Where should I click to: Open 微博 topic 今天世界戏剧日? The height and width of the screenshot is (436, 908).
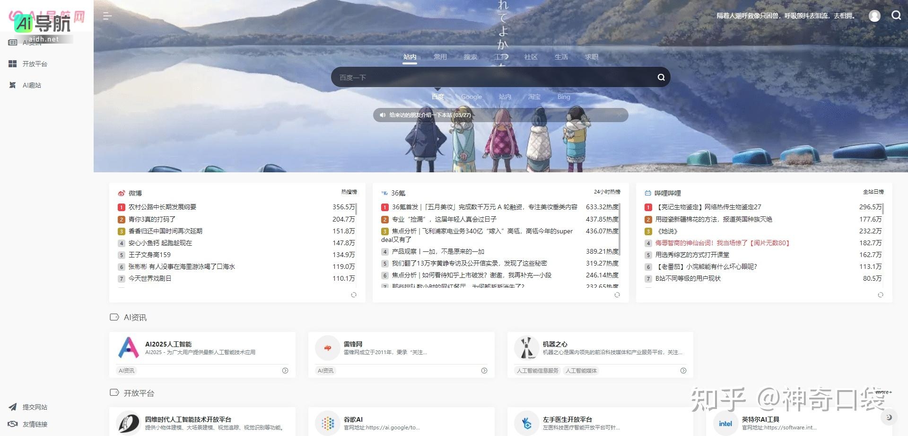pos(149,278)
